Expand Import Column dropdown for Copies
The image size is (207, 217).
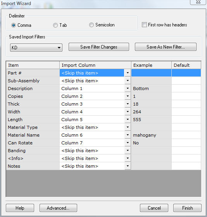pos(128,96)
